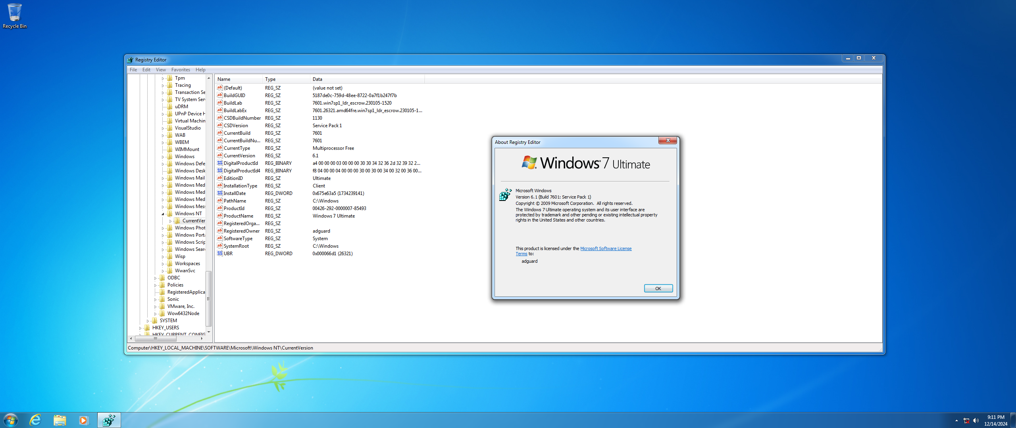Expand the CurrentVersion tree node

[x=170, y=221]
